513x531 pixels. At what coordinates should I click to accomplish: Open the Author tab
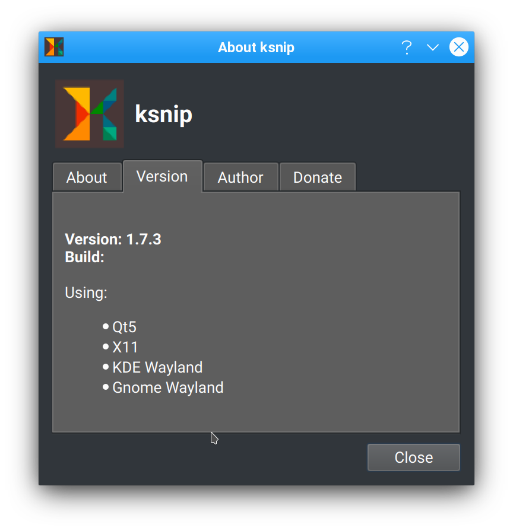point(240,177)
